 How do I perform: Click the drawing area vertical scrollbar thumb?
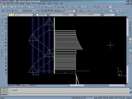pyautogui.click(x=127, y=50)
